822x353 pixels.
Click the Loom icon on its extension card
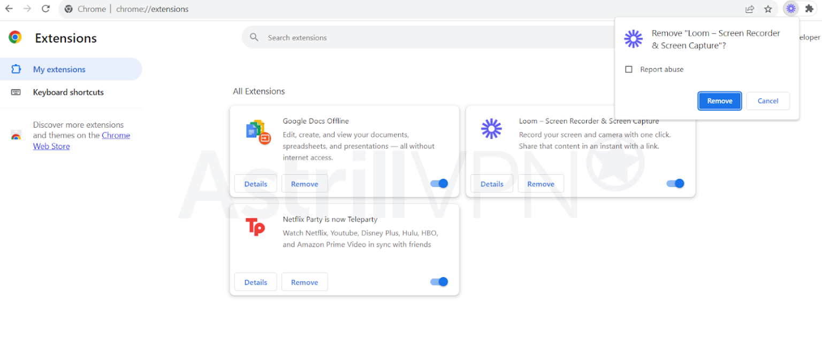tap(491, 128)
